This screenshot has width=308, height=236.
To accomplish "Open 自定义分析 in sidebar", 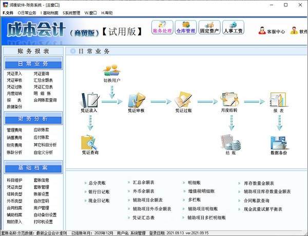I will [43, 153].
